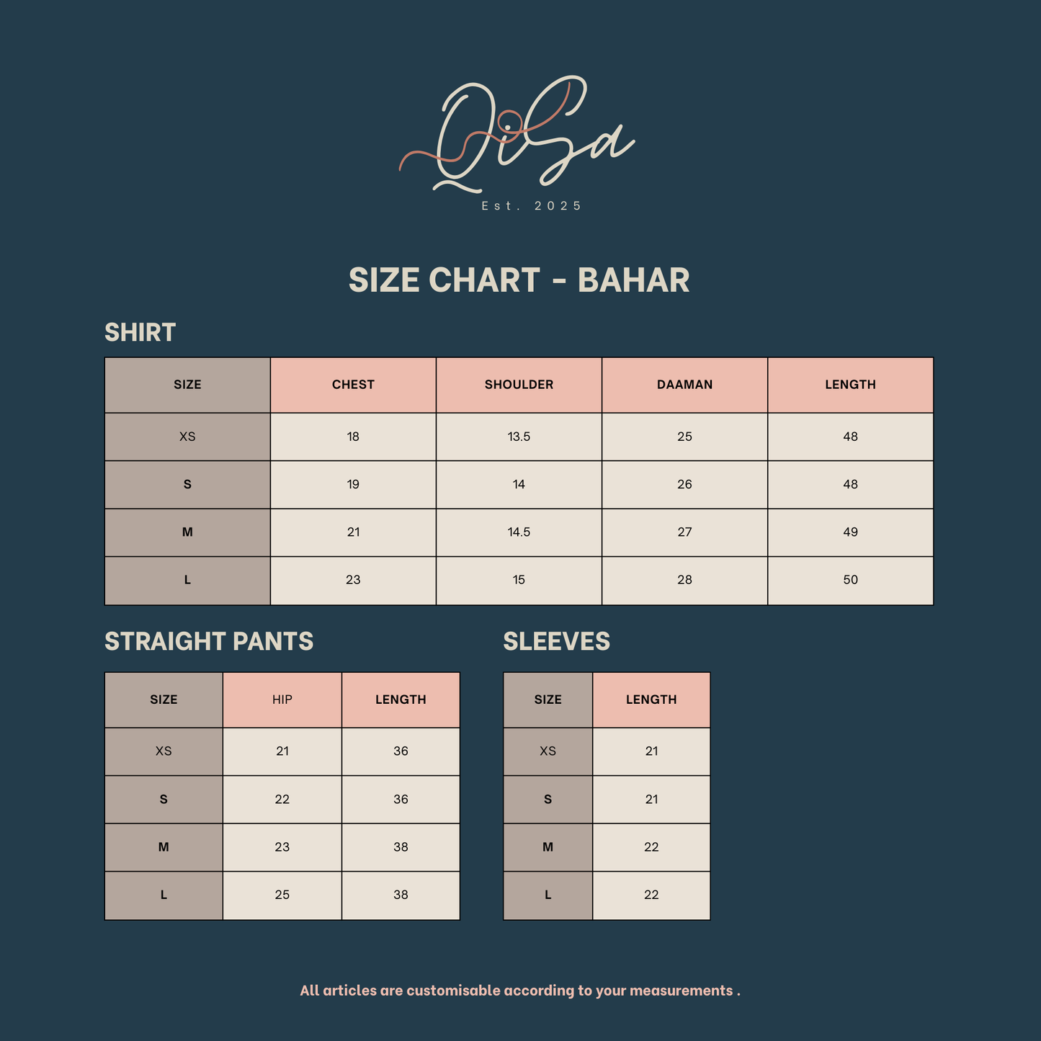Click the pants hip value 25
Screen dimensions: 1041x1041
click(x=282, y=895)
